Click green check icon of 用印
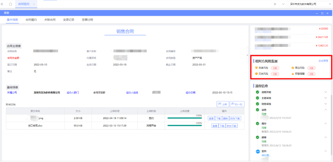 coord(257,124)
